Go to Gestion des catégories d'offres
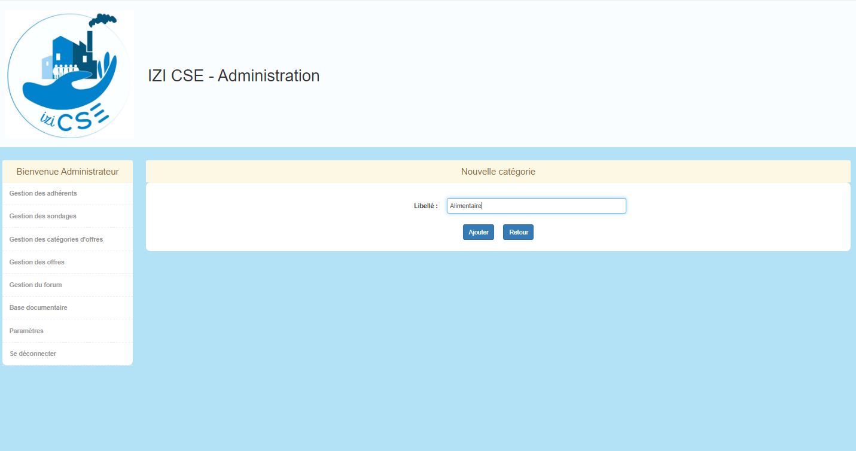856x451 pixels. pyautogui.click(x=56, y=239)
